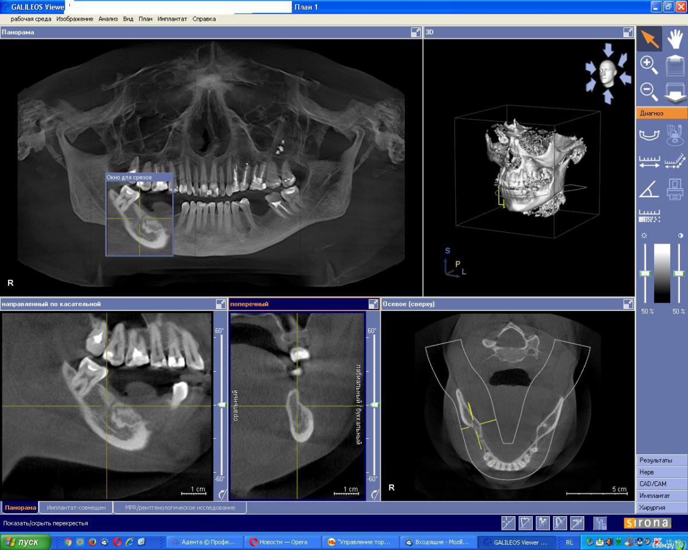Screen dimensions: 688x550
Task: Maximize the 3D view pane
Action: 630,33
